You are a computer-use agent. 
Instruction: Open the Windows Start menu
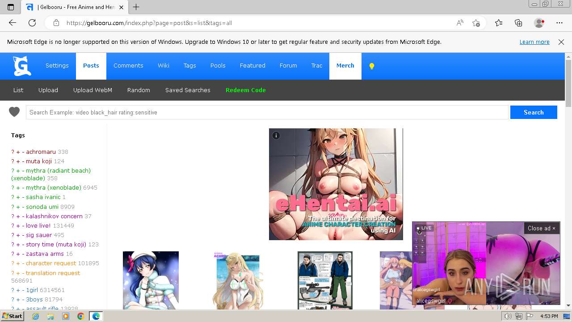[12, 316]
